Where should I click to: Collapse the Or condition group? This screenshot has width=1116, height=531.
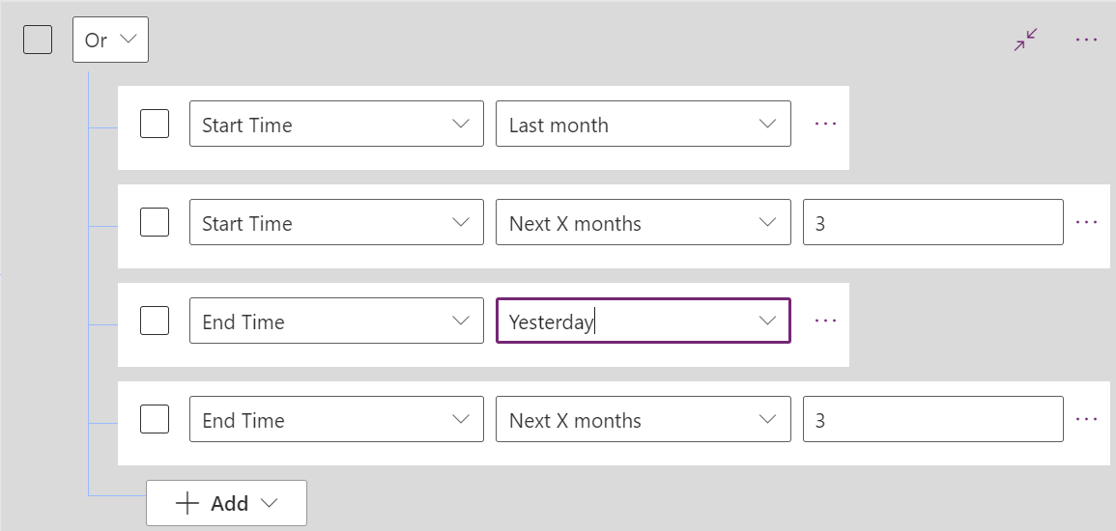click(x=1025, y=40)
